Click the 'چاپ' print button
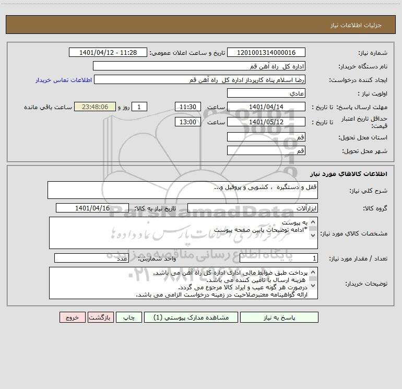 point(129,317)
